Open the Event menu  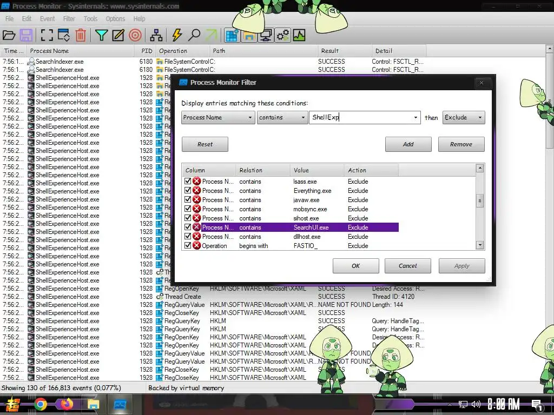[x=48, y=19]
